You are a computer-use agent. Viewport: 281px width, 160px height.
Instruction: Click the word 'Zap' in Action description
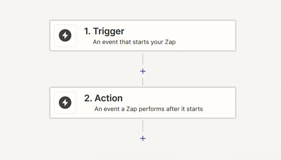click(131, 109)
